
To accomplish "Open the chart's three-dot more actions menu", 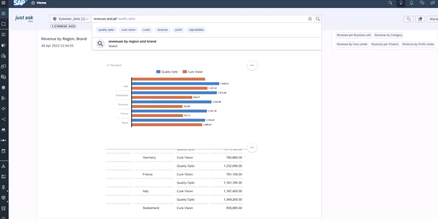I will tap(252, 65).
